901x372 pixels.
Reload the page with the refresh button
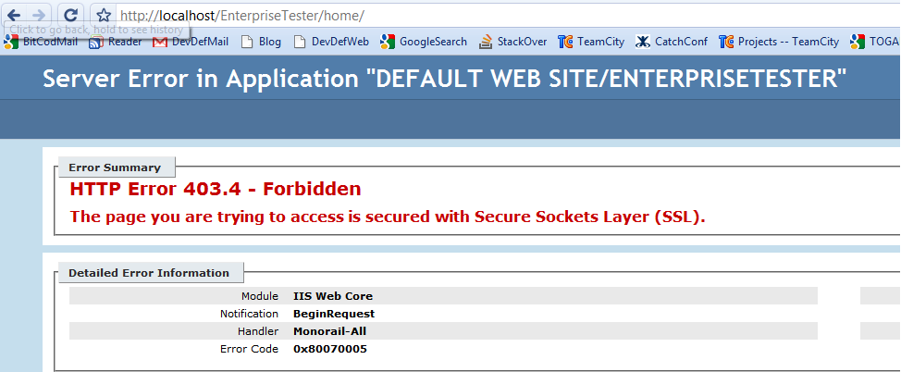pos(70,15)
